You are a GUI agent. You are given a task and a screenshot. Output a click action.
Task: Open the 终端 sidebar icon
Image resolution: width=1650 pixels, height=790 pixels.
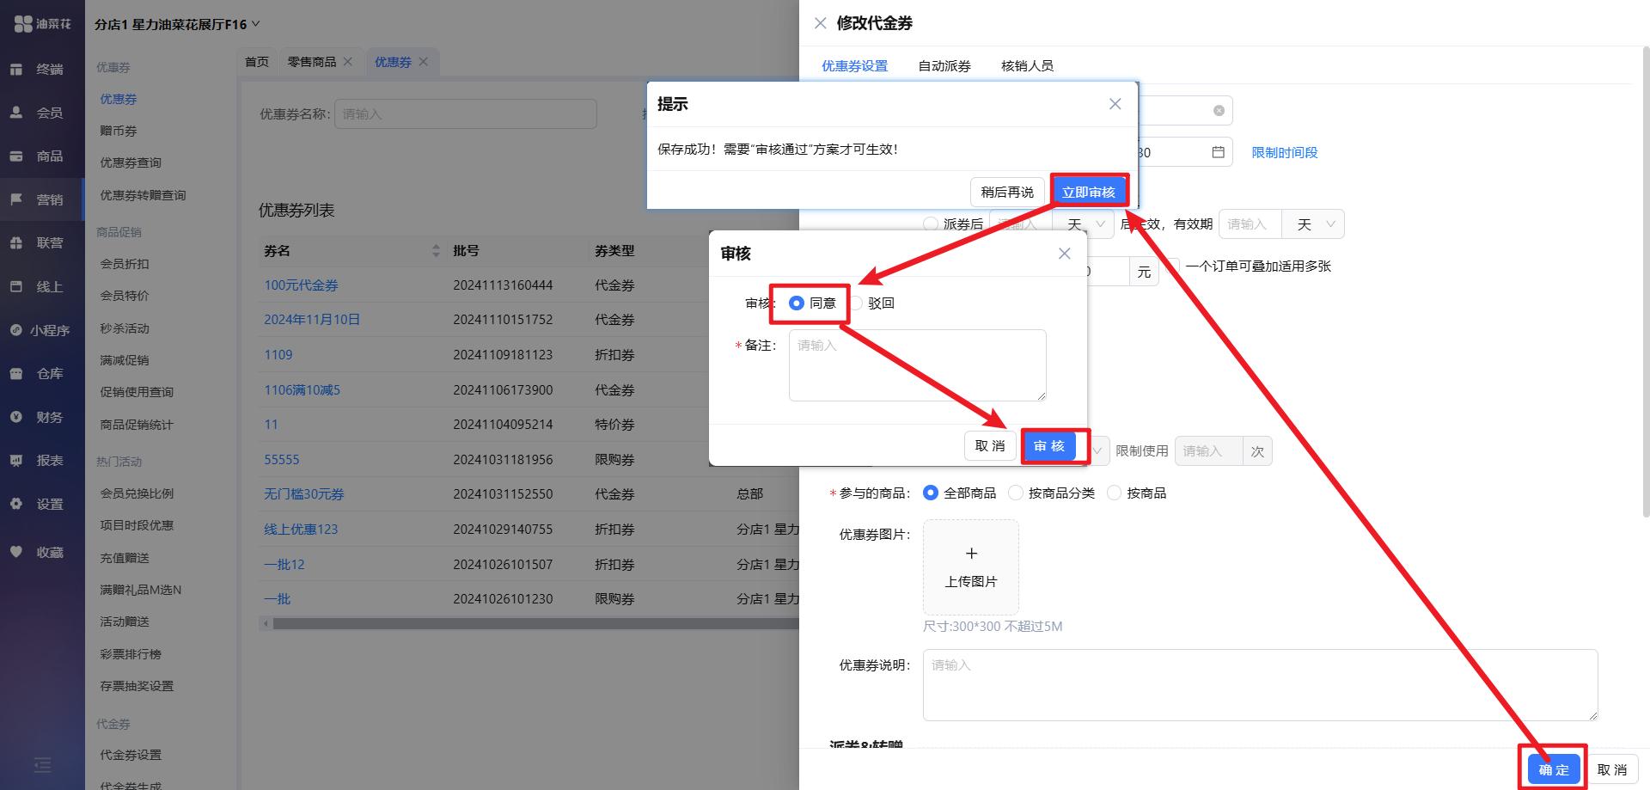pos(16,69)
